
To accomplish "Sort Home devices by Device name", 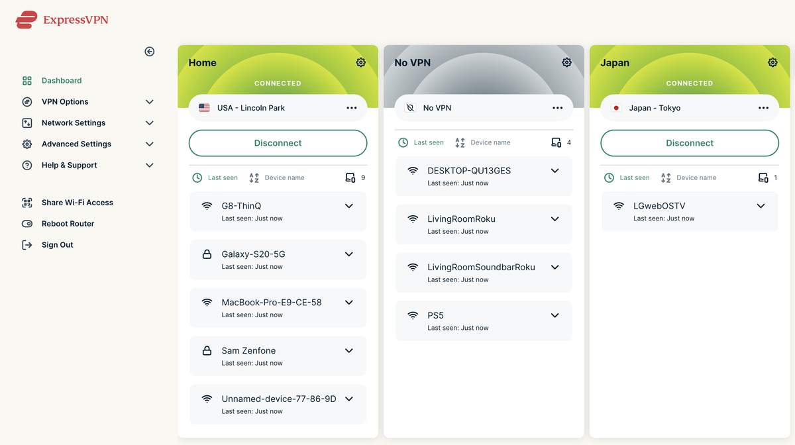I will (x=277, y=178).
